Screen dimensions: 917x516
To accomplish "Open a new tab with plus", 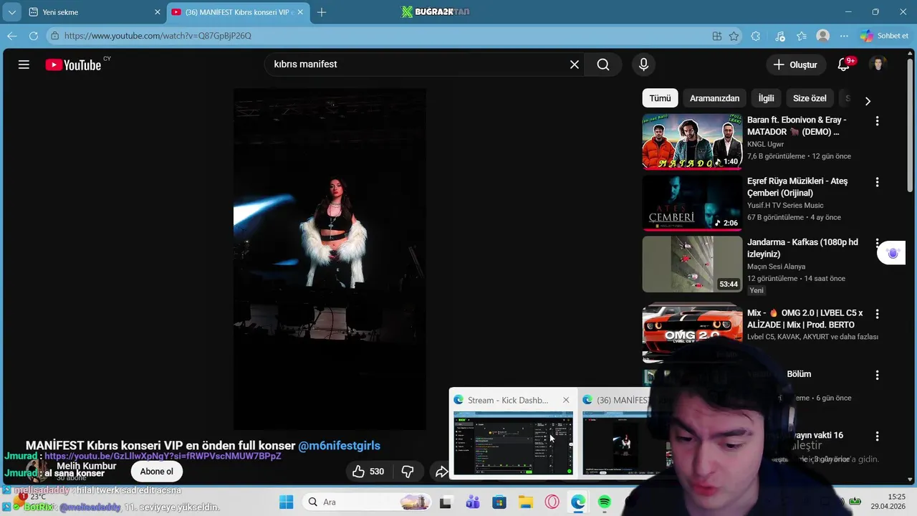I will pyautogui.click(x=322, y=12).
